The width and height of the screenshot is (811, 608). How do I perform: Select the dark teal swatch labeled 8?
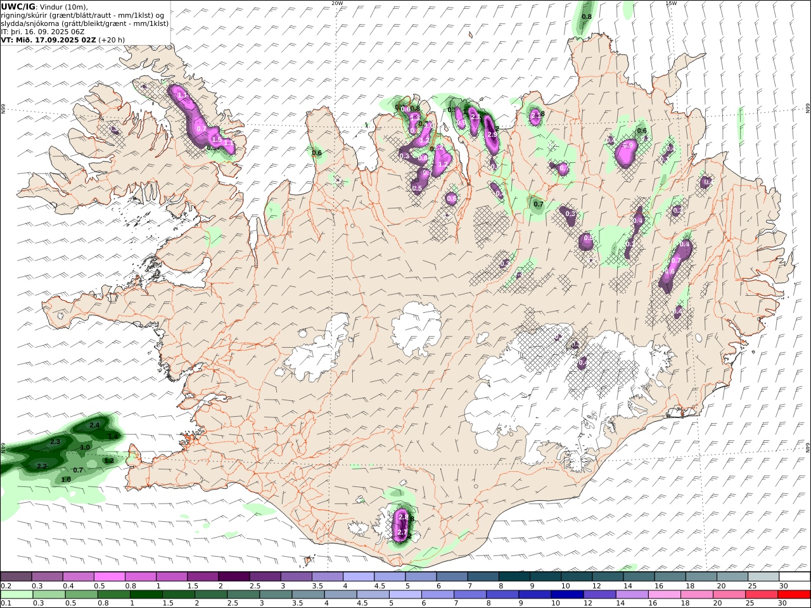(x=514, y=576)
